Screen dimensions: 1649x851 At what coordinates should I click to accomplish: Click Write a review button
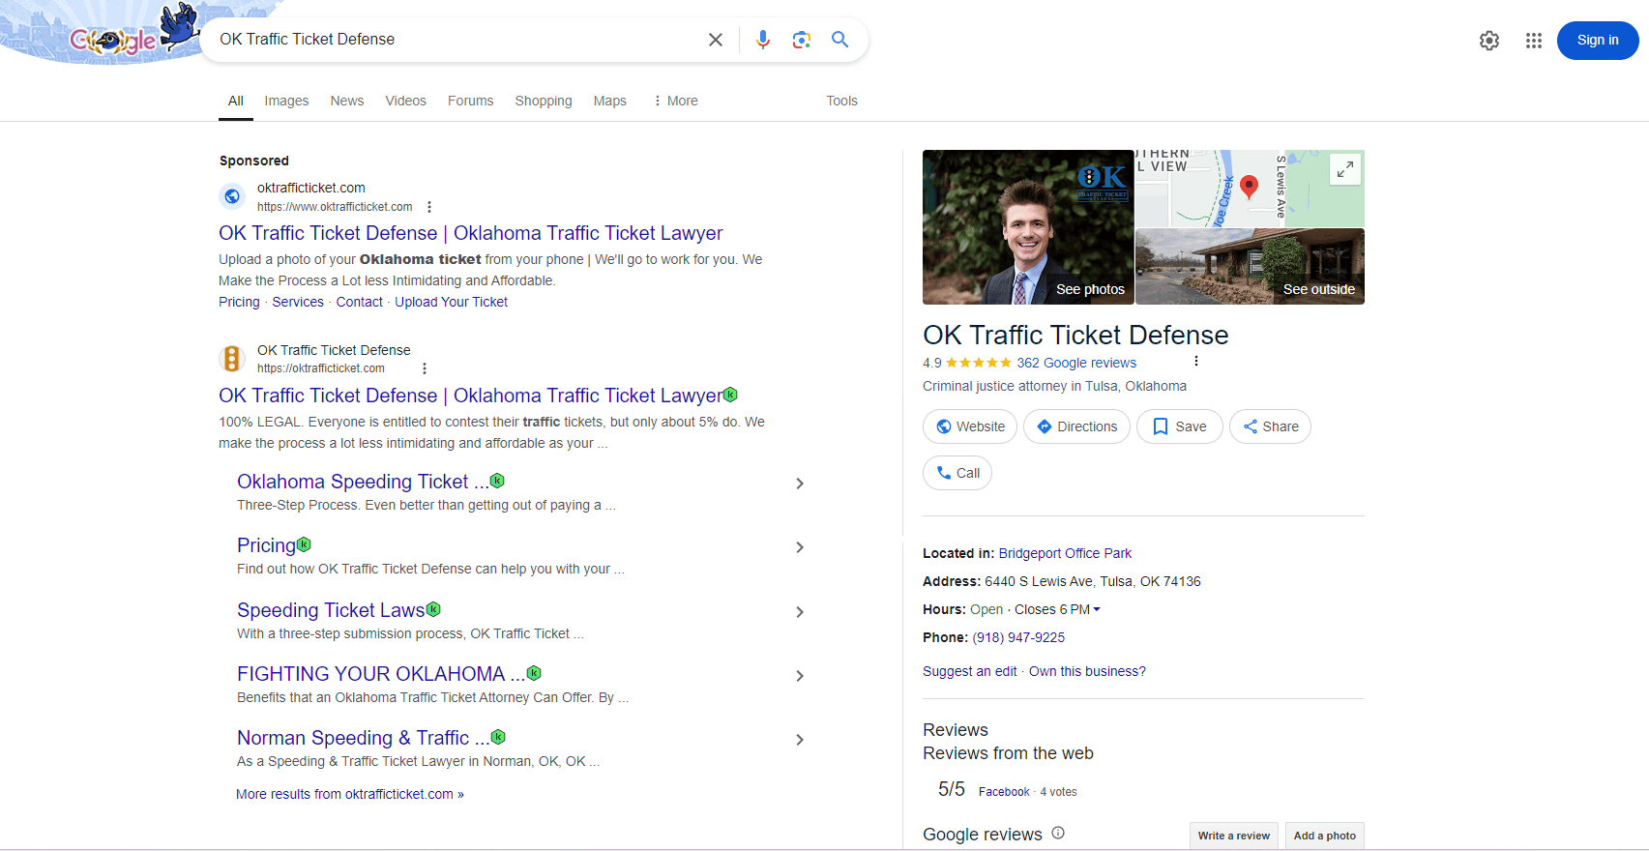(1234, 836)
